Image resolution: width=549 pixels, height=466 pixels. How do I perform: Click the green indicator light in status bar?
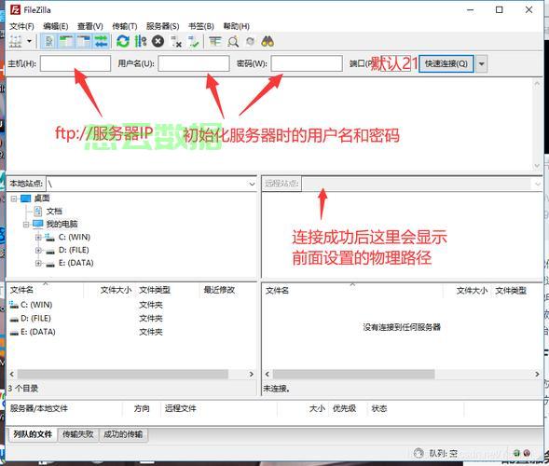coord(516,453)
